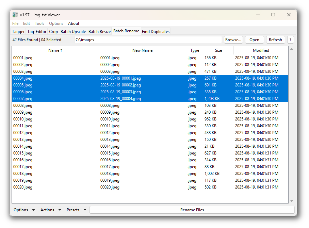Click the 21 KB size cell
Screen dimensions: 309x228
tap(210, 146)
